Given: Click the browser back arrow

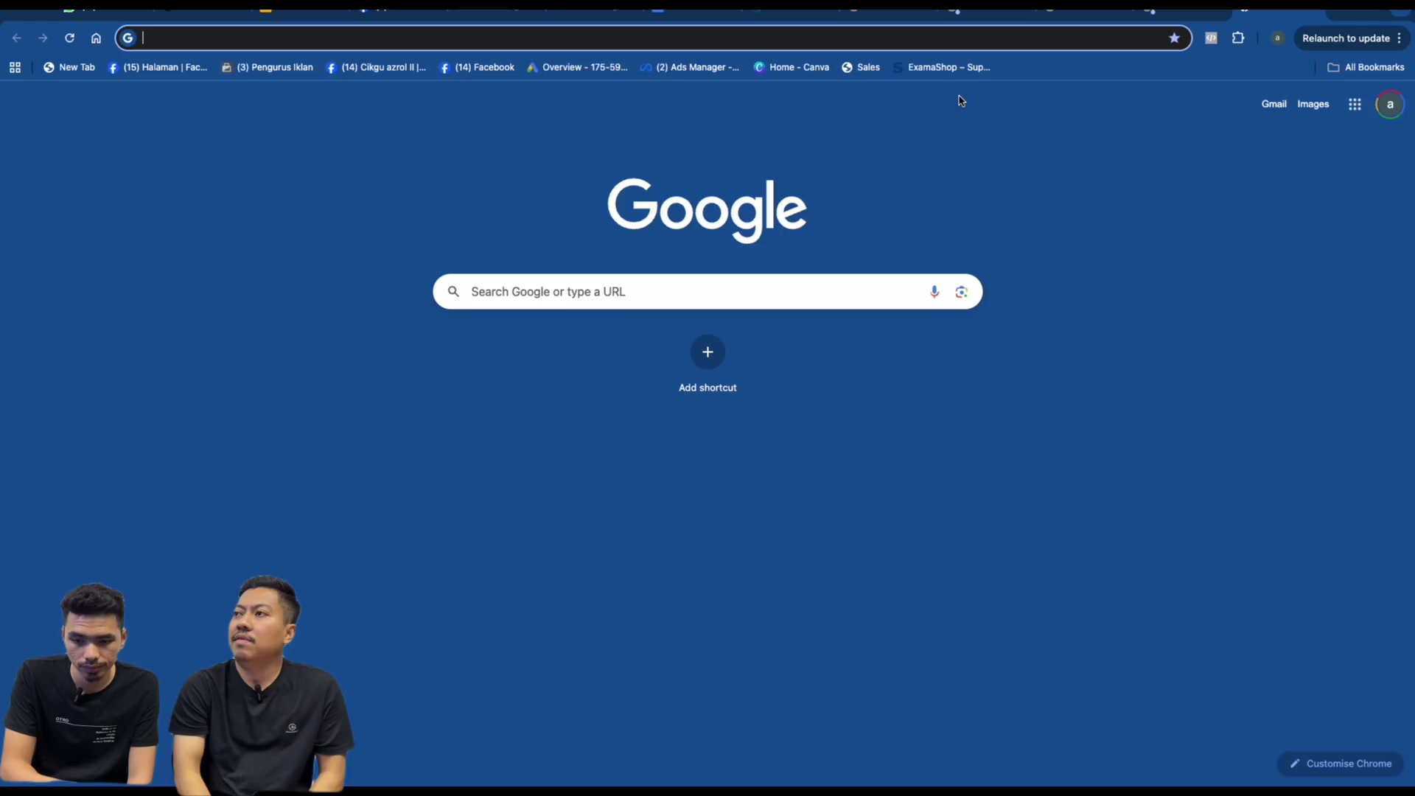Looking at the screenshot, I should 16,38.
